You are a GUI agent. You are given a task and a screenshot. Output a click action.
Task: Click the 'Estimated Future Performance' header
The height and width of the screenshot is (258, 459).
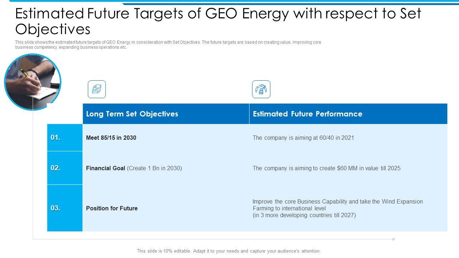point(307,114)
